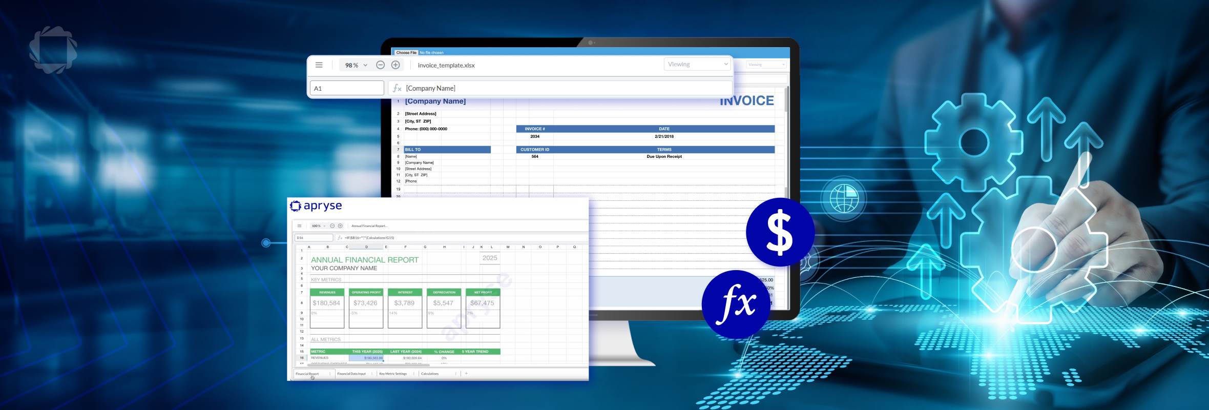Switch to the Financial Data Input sheet tab

351,374
